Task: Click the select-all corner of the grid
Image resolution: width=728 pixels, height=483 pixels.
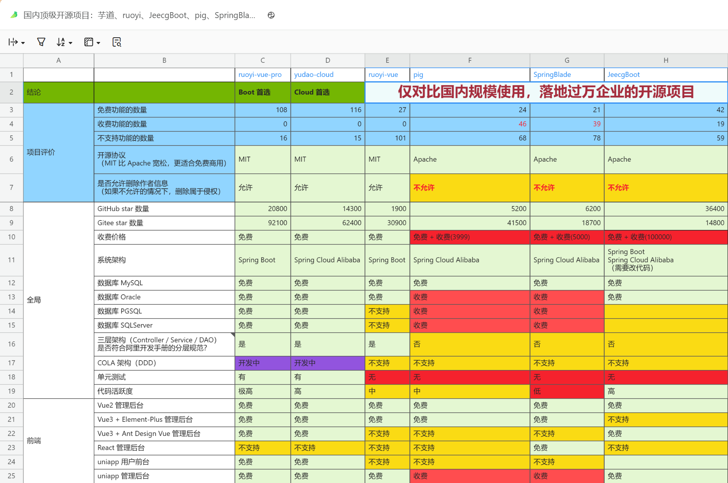Action: click(x=11, y=60)
